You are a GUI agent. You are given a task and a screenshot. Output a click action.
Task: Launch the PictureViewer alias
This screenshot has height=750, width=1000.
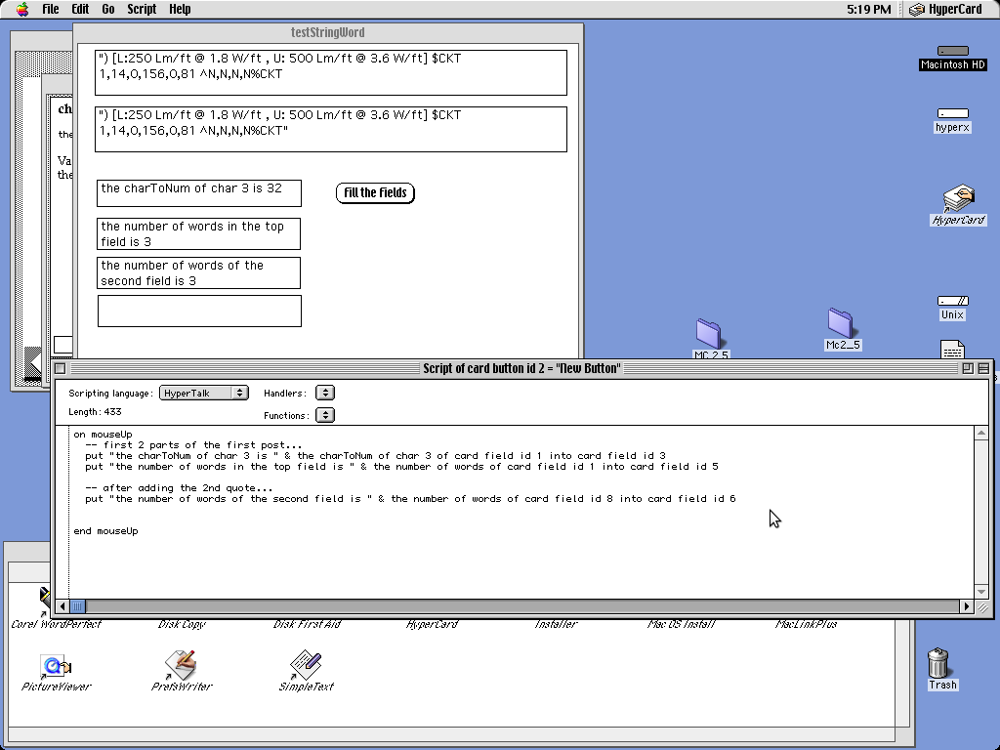click(x=55, y=666)
